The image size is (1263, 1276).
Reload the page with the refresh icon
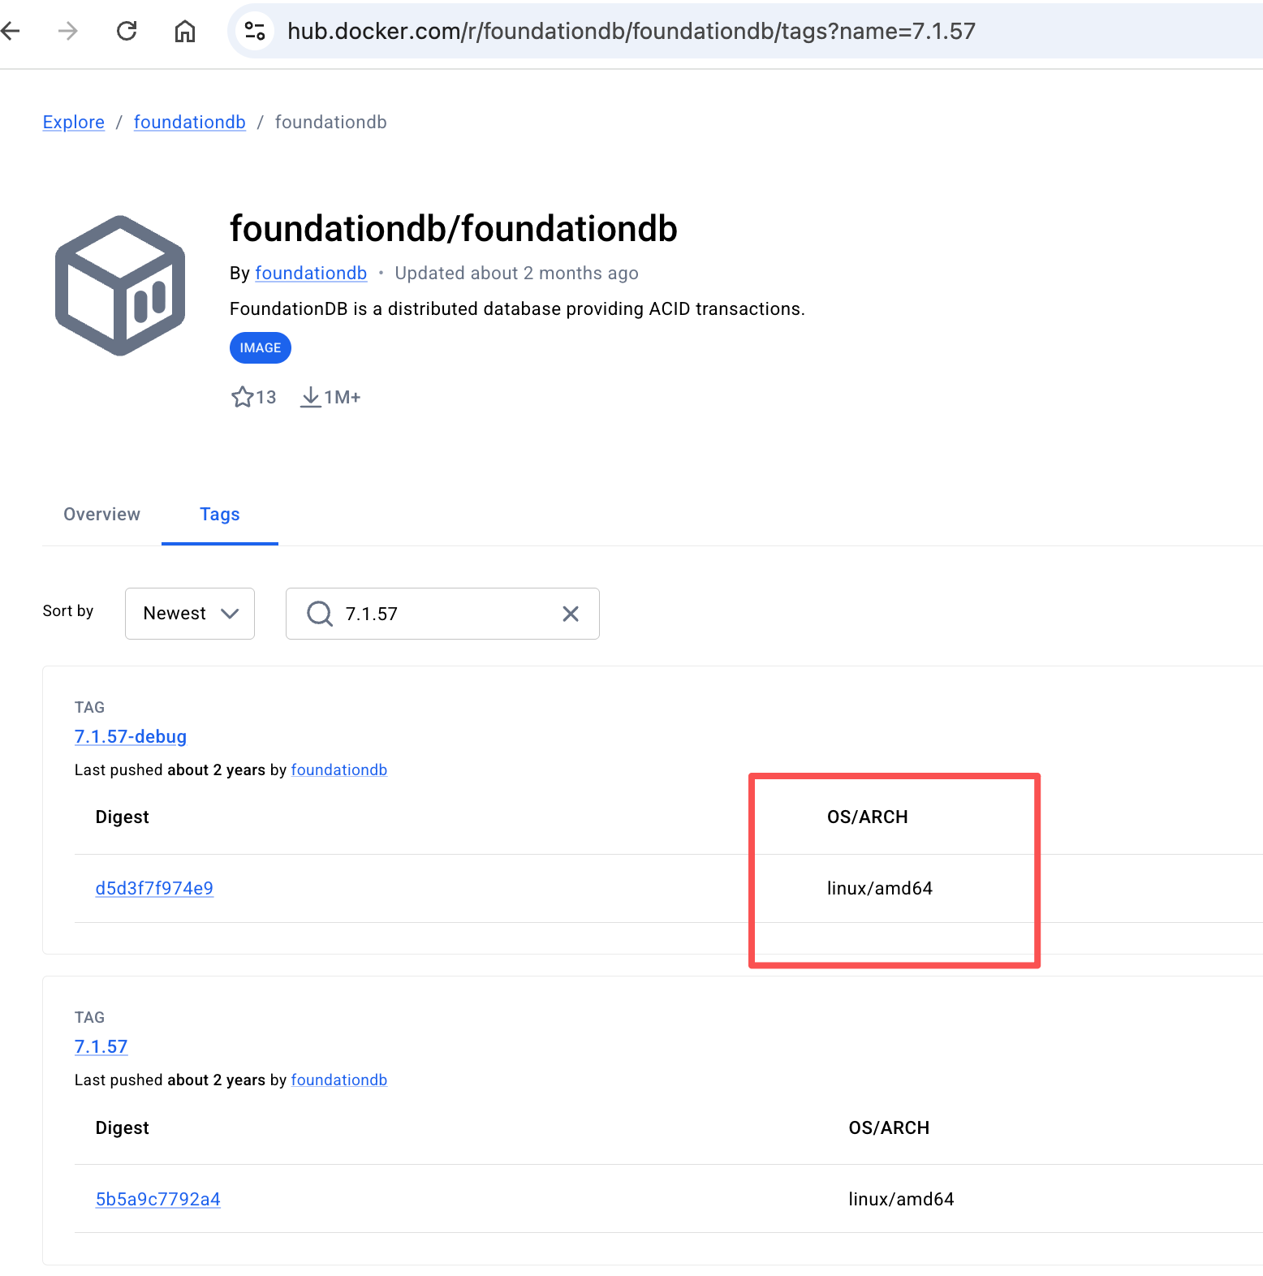pyautogui.click(x=127, y=32)
